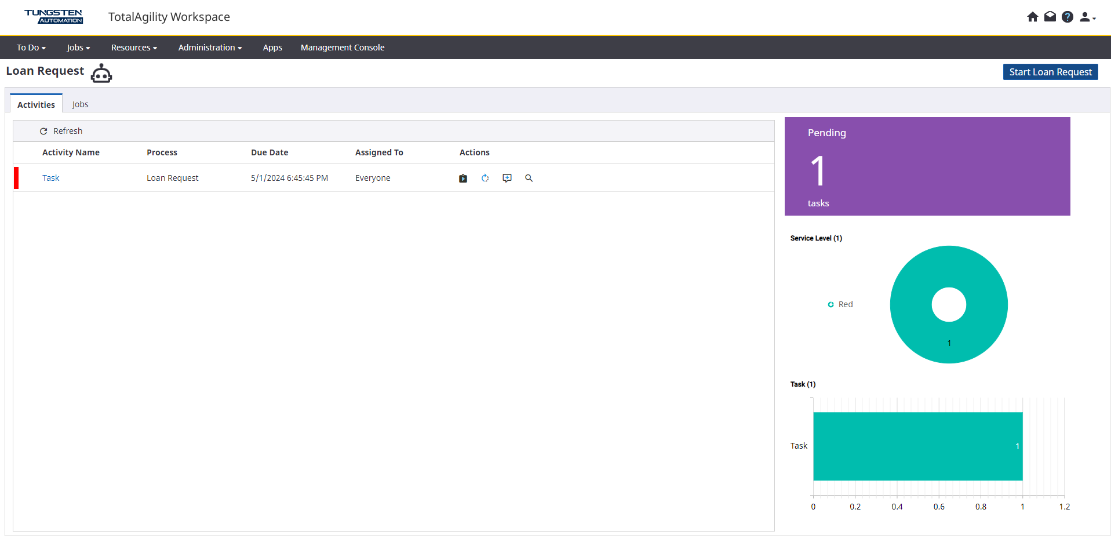Sort by the Due Date column header
Image resolution: width=1111 pixels, height=546 pixels.
(269, 152)
